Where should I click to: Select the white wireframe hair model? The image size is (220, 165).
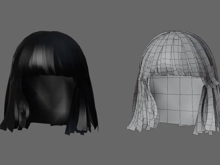pos(173,83)
